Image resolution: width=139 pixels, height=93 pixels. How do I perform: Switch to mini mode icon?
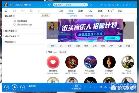click(x=127, y=5)
